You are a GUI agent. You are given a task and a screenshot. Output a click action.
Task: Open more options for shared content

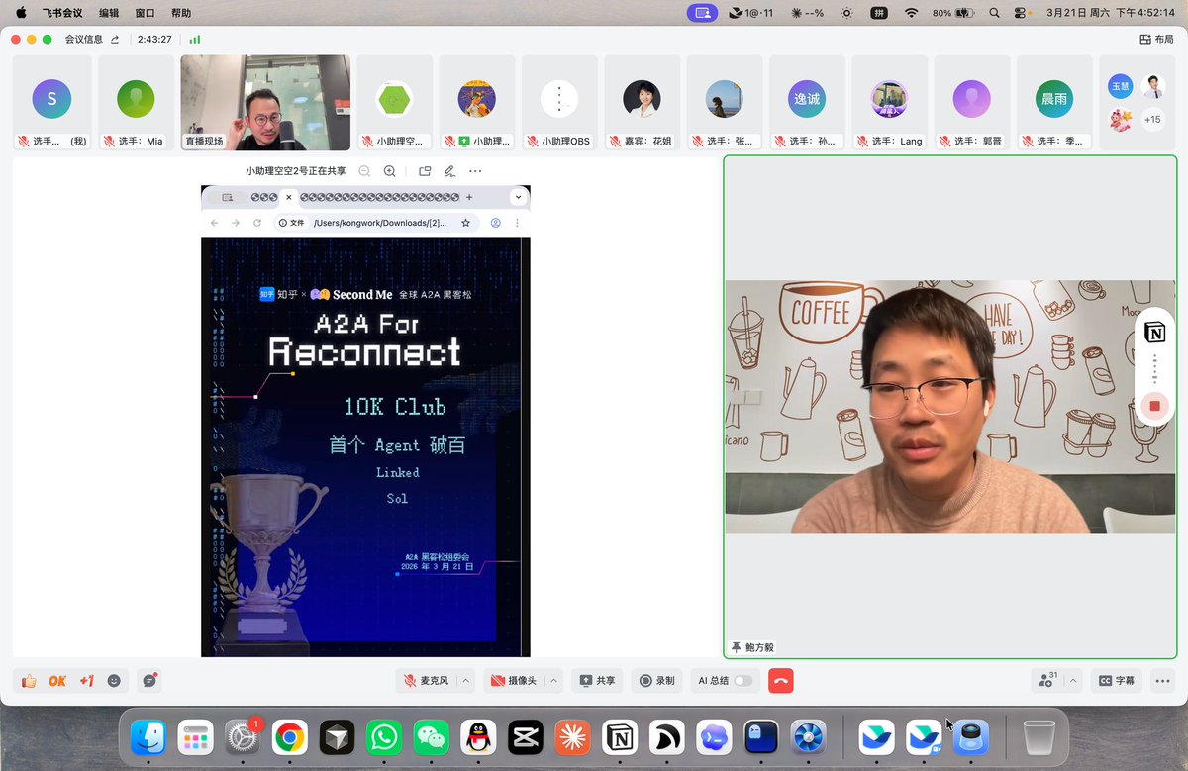click(x=475, y=171)
